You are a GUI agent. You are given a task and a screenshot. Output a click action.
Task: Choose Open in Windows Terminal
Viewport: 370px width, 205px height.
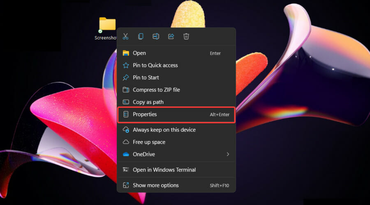pos(164,170)
